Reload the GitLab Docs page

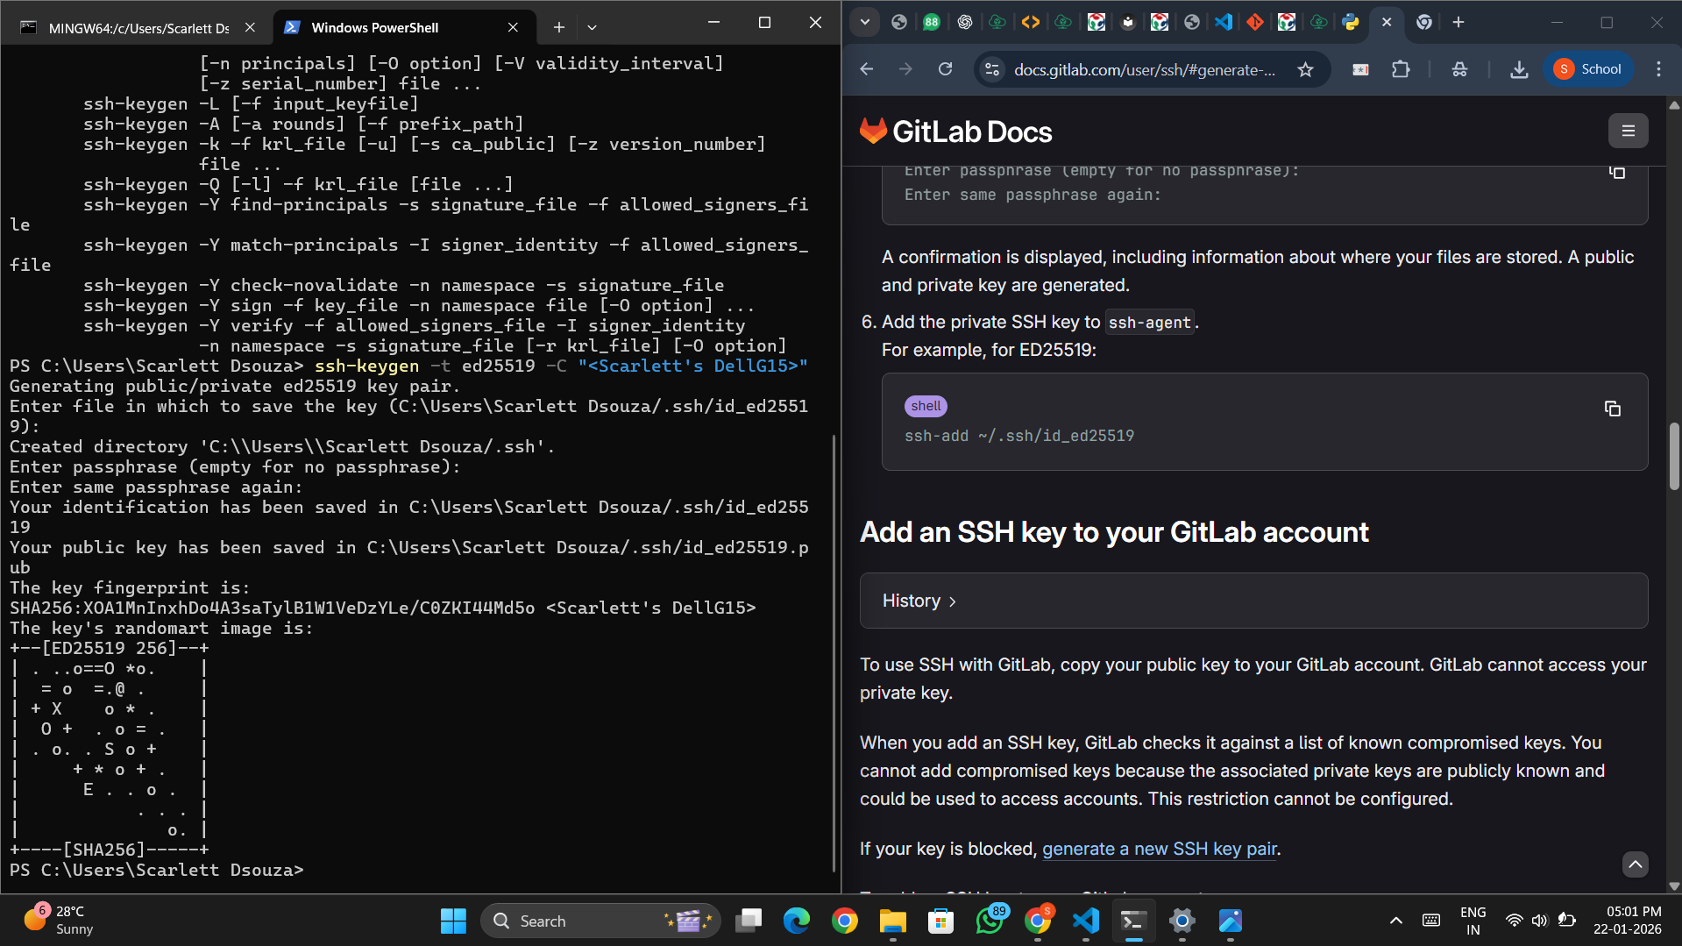pyautogui.click(x=945, y=69)
